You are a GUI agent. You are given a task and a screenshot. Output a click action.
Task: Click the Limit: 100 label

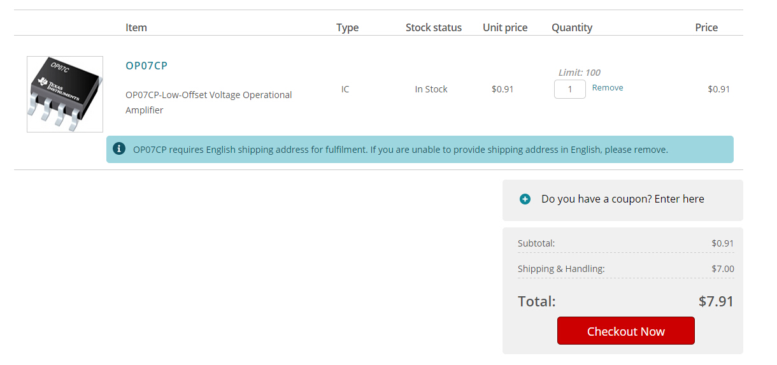click(x=579, y=73)
